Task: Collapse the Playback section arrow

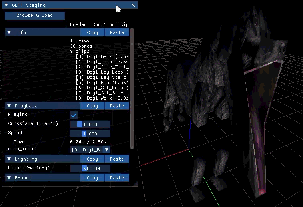Action: [x=9, y=106]
